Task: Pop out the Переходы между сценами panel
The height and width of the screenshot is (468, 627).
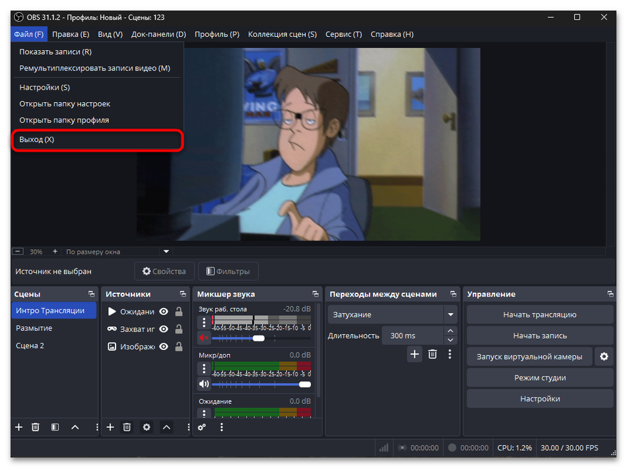Action: click(x=453, y=294)
